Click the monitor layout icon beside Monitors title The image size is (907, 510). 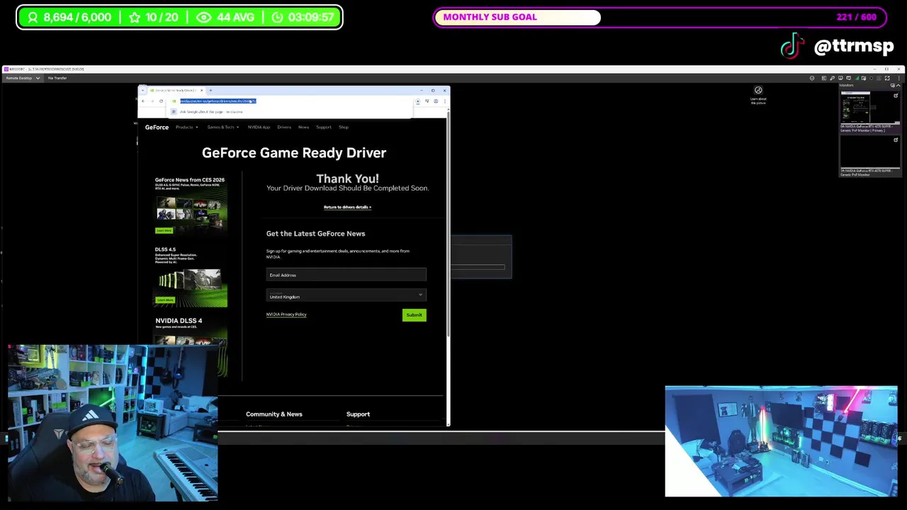coord(893,85)
